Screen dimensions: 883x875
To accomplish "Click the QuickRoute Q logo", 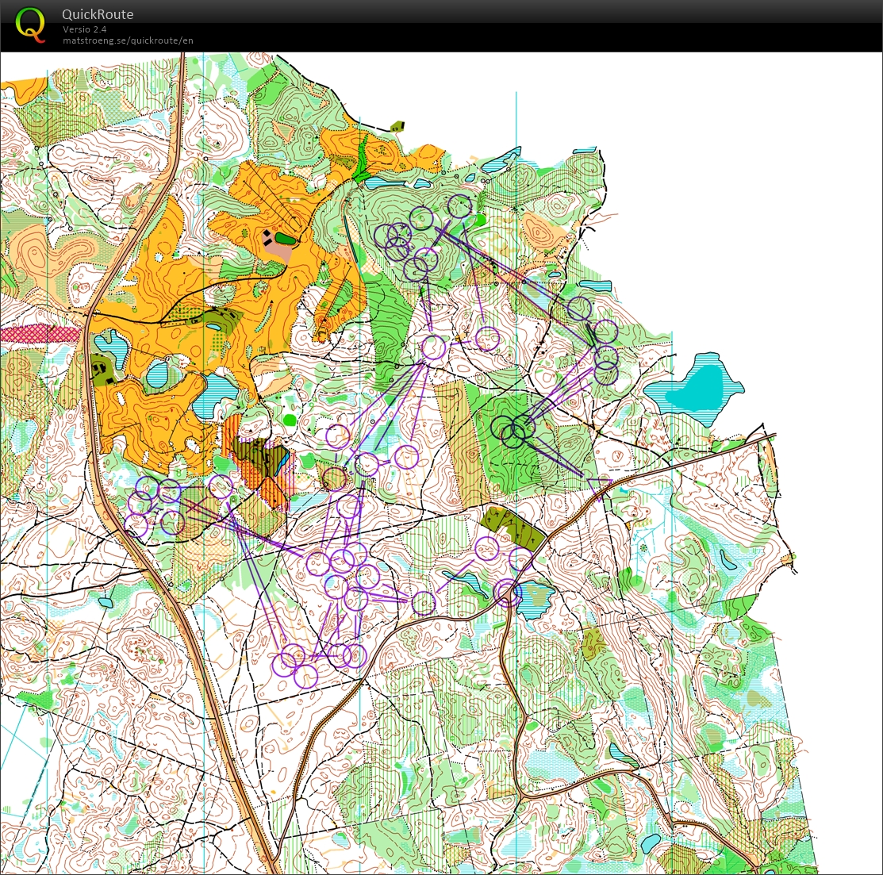I will click(30, 24).
